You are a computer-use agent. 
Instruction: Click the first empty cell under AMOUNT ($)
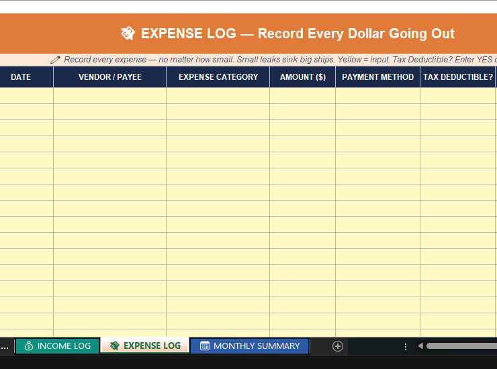(x=303, y=95)
